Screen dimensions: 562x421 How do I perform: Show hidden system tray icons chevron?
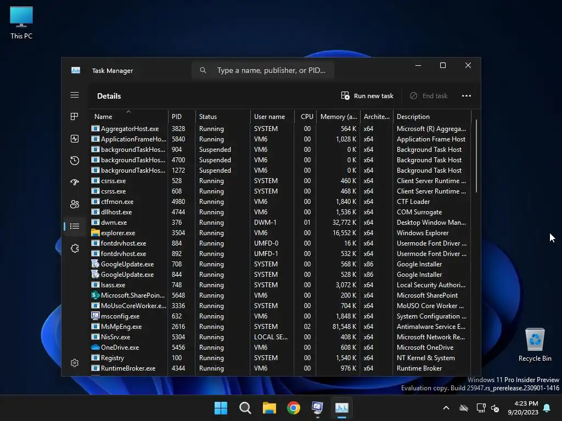coord(446,408)
